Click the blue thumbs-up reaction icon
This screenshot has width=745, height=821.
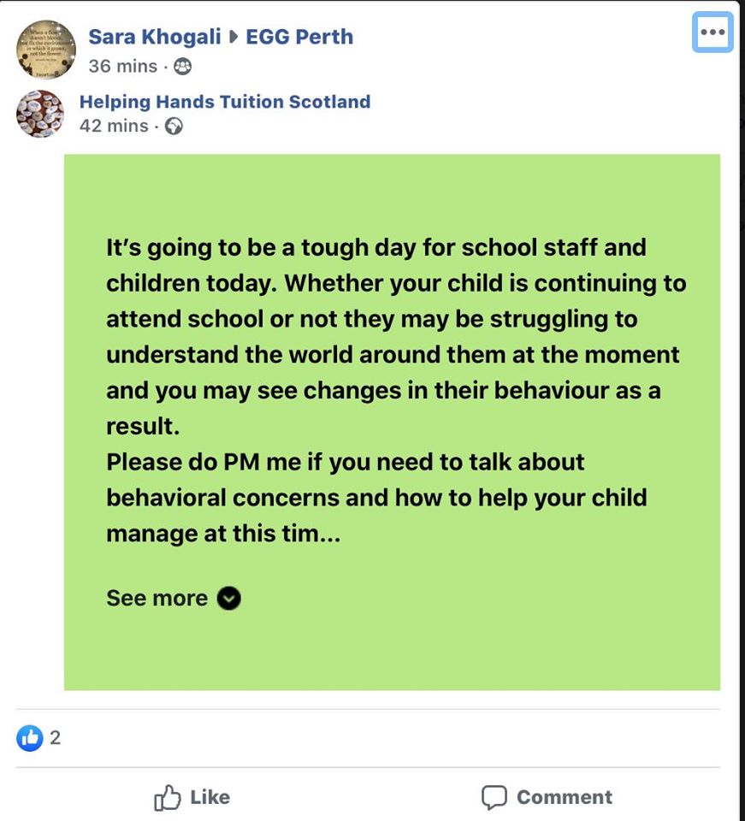(x=30, y=737)
